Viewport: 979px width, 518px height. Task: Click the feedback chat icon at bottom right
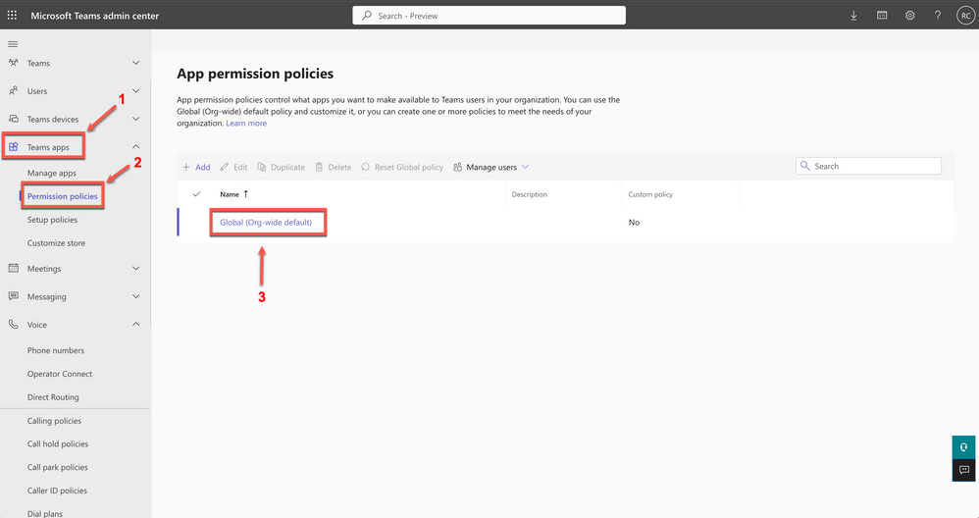click(963, 470)
